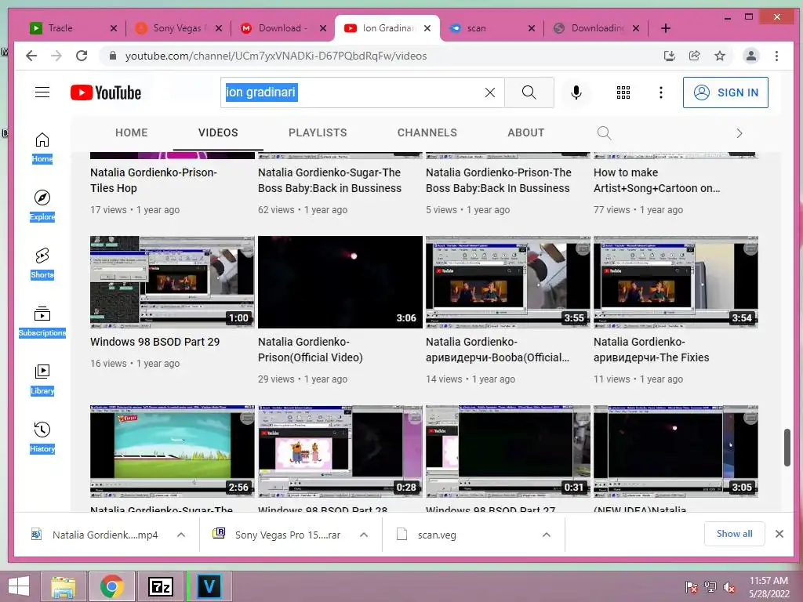803x602 pixels.
Task: Go back in the browser
Action: [x=31, y=56]
